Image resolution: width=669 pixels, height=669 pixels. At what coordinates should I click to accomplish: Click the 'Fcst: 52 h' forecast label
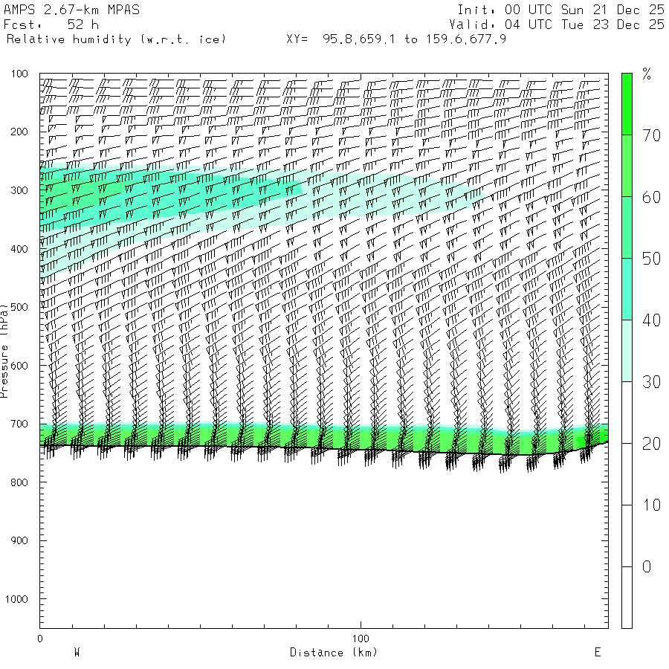coord(51,25)
